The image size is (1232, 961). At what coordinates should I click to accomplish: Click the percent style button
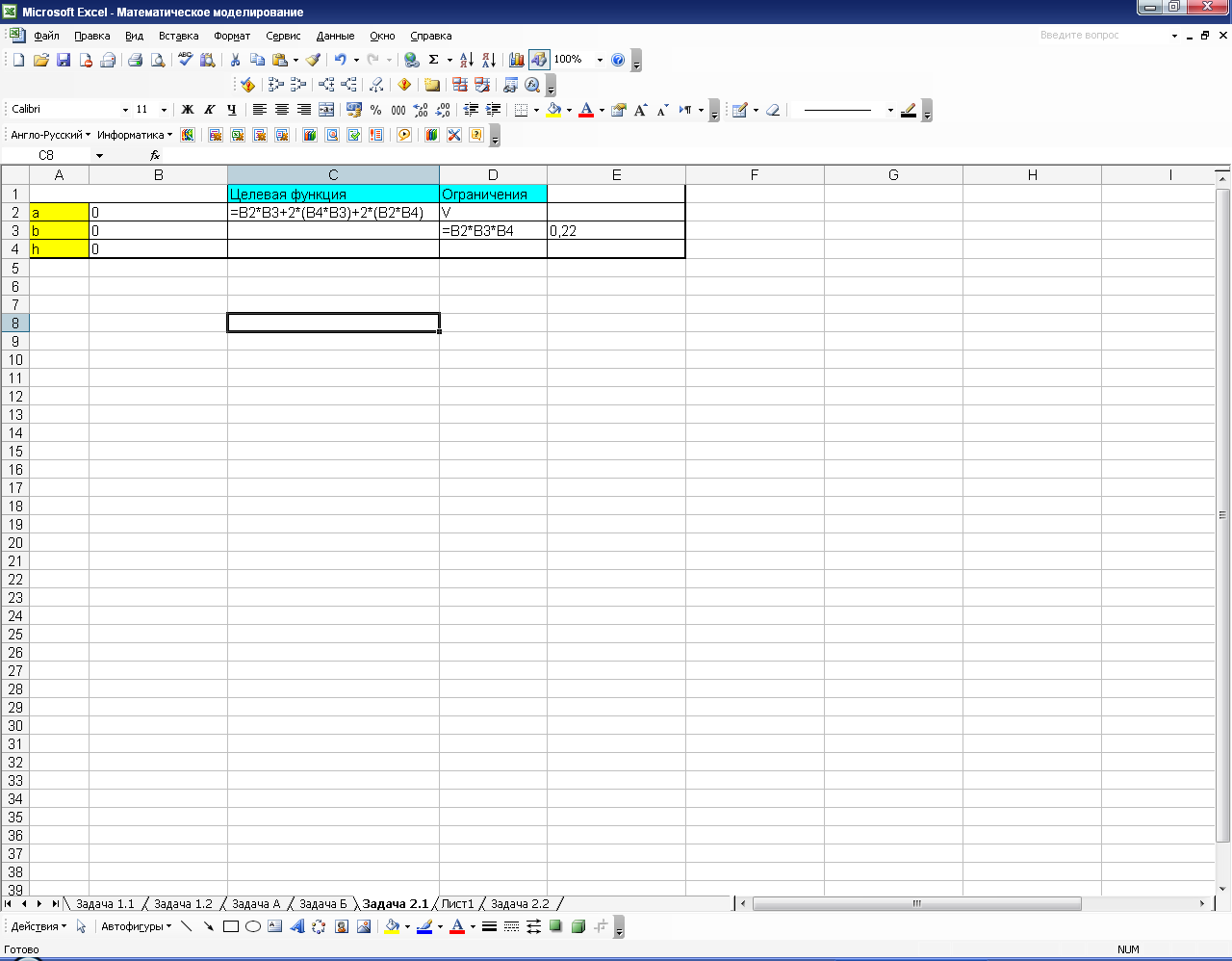point(376,110)
